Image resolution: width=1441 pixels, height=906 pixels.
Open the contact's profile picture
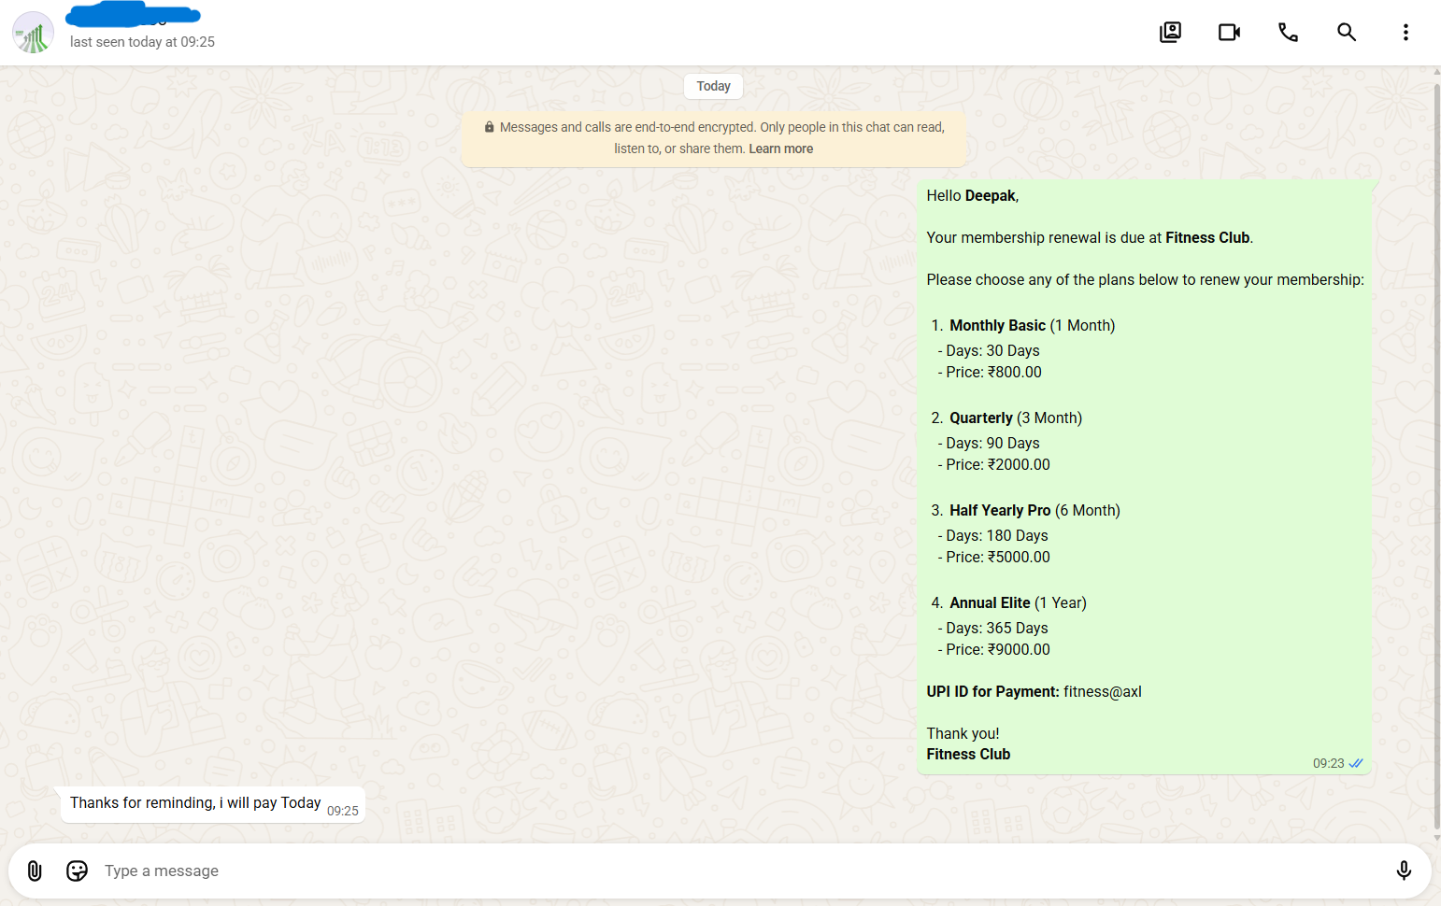[33, 33]
